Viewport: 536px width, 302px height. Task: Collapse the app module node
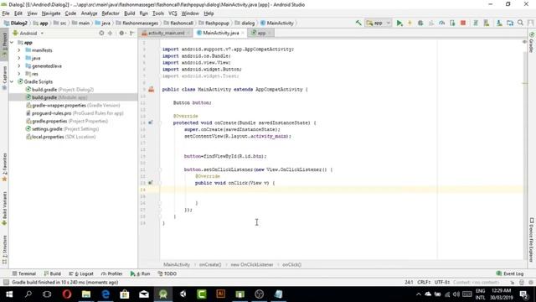pyautogui.click(x=12, y=43)
